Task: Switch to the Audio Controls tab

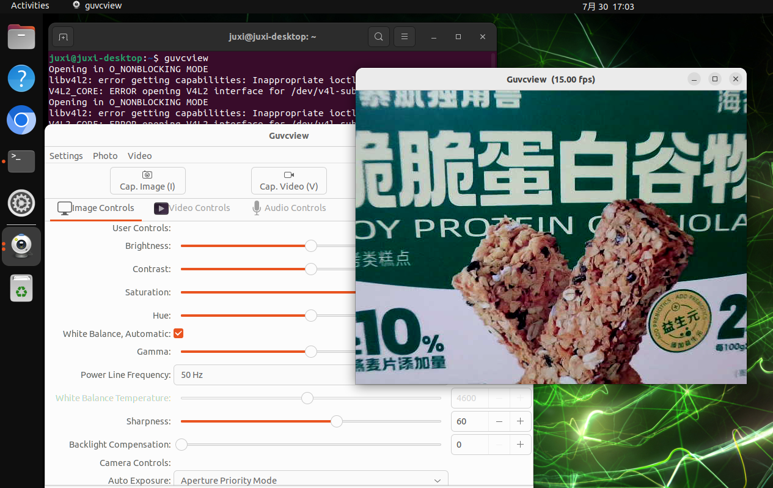Action: point(289,209)
